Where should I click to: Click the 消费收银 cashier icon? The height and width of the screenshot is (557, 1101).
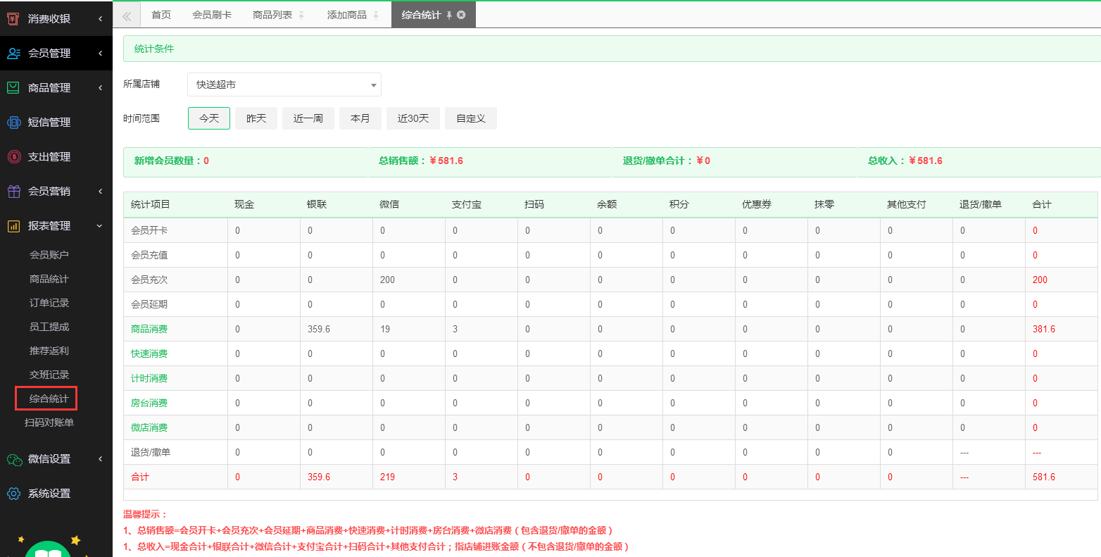click(x=13, y=19)
